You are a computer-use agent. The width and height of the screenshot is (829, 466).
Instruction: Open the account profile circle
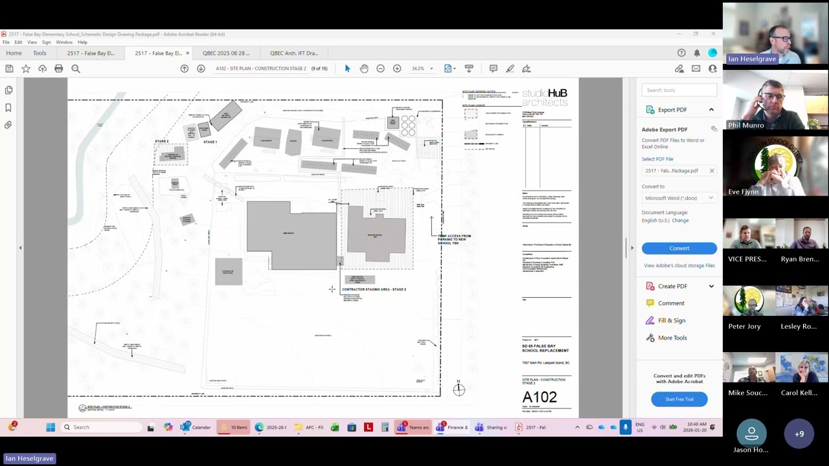[712, 53]
